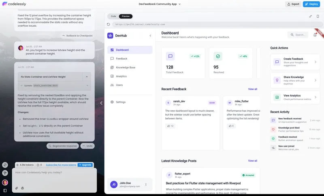Click the preview URL address field
Image resolution: width=324 pixels, height=196 pixels.
coord(217,24)
